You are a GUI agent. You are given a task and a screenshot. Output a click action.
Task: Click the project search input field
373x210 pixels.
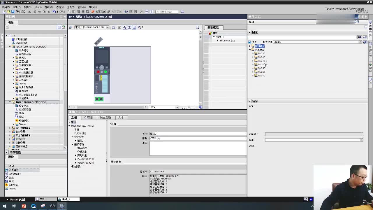tap(167, 12)
